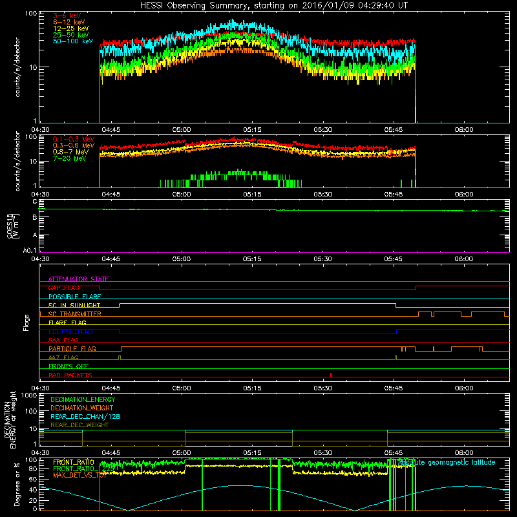Click the 50-100 keV legend label
Screen dimensions: 517x517
(x=73, y=41)
